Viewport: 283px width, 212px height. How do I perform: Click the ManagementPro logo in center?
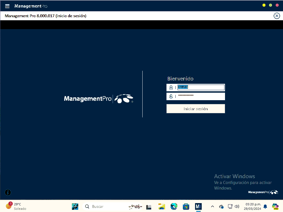98,99
